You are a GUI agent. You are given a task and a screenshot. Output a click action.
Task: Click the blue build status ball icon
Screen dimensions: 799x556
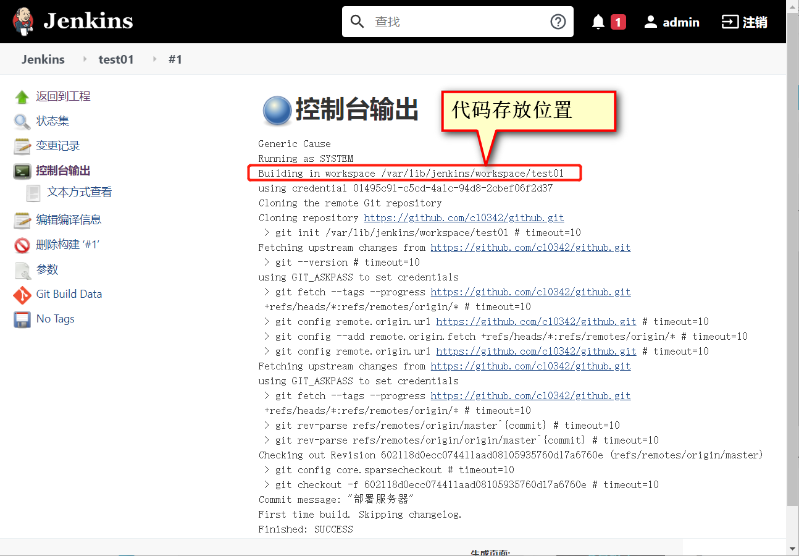(277, 111)
